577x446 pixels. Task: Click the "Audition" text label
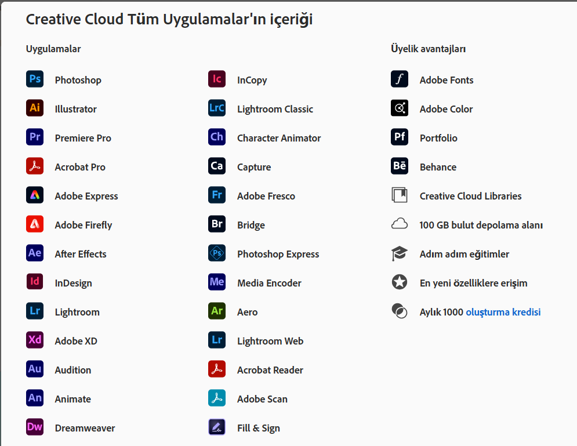(x=73, y=370)
